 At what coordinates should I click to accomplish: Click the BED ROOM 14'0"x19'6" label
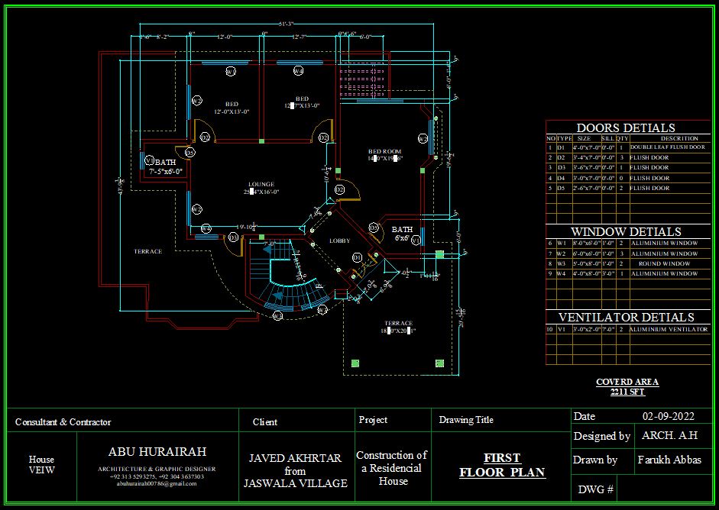[x=385, y=155]
